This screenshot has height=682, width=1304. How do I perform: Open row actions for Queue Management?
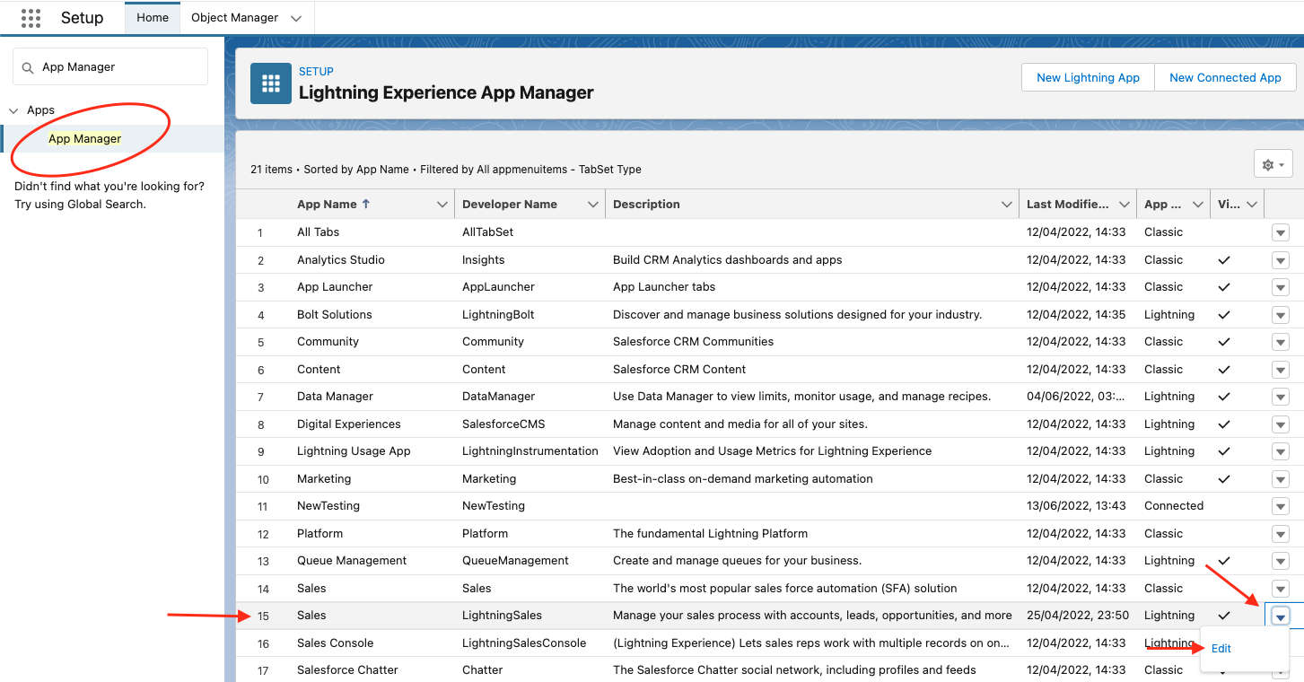(1281, 561)
